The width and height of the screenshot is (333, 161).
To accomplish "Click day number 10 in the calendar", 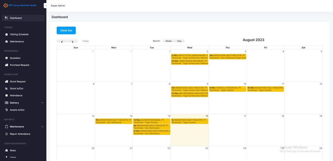I will point(245,84).
